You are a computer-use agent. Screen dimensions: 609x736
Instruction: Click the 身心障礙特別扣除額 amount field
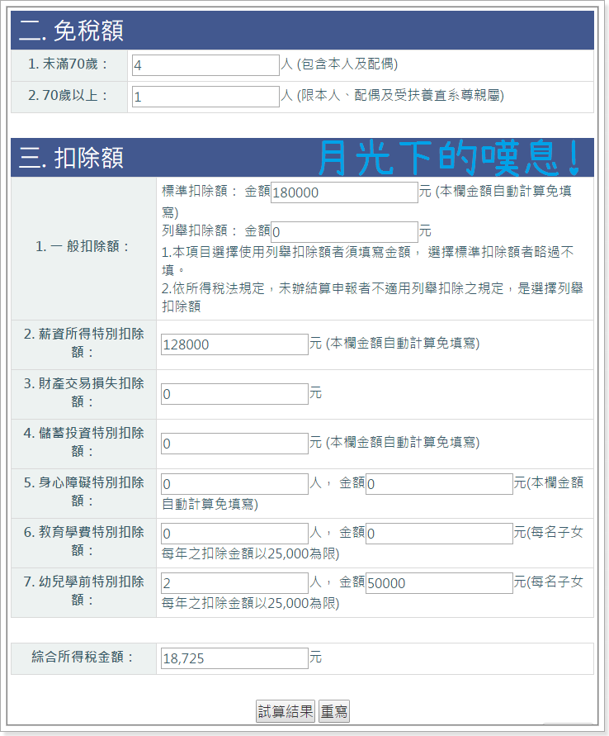[x=439, y=484]
